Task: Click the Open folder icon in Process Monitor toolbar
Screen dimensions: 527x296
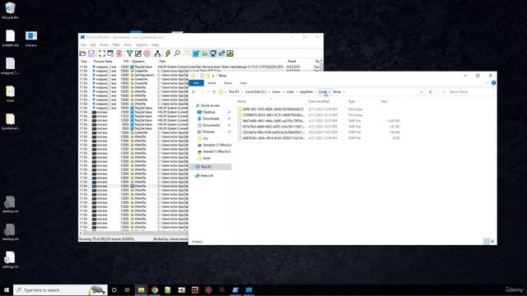Action: pos(82,53)
